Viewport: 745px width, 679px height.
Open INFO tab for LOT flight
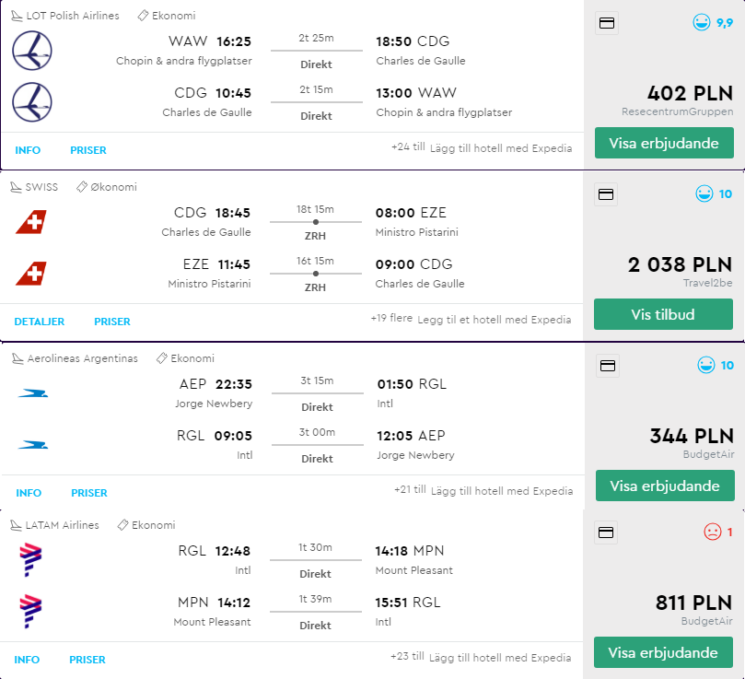[28, 150]
